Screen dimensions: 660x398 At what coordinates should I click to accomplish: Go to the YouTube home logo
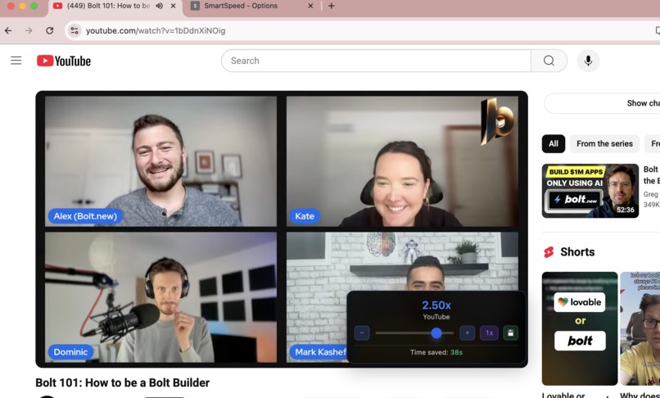(64, 61)
